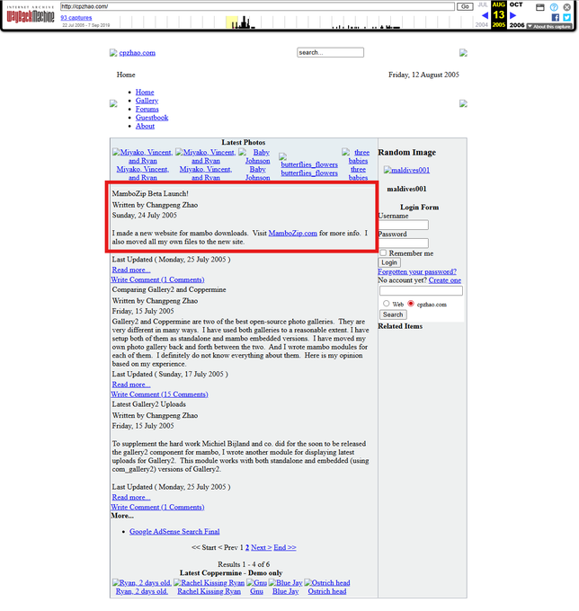Image resolution: width=579 pixels, height=611 pixels.
Task: Click Create one account link
Action: tap(445, 280)
